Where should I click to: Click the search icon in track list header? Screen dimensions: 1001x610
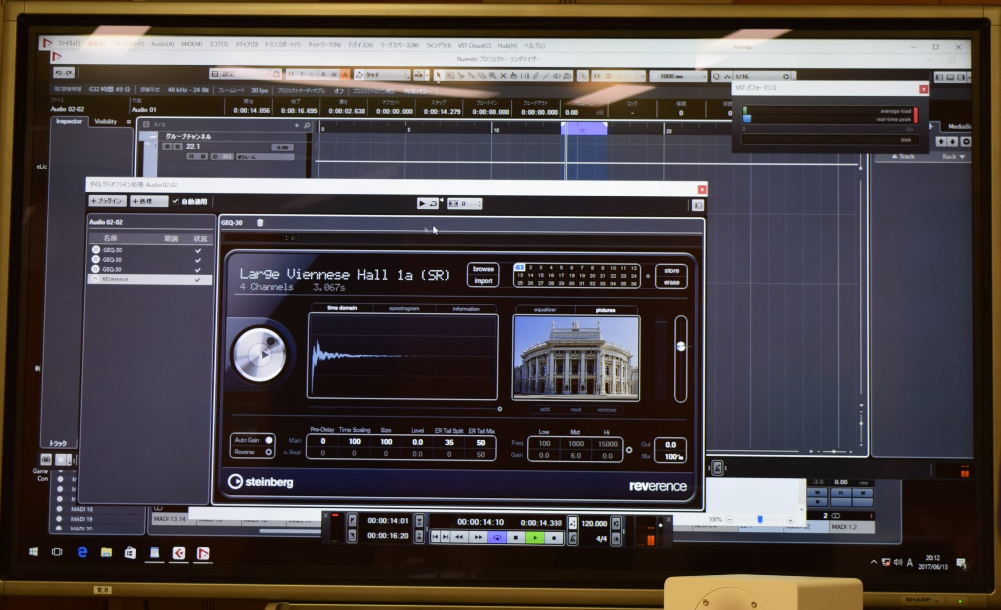point(307,126)
